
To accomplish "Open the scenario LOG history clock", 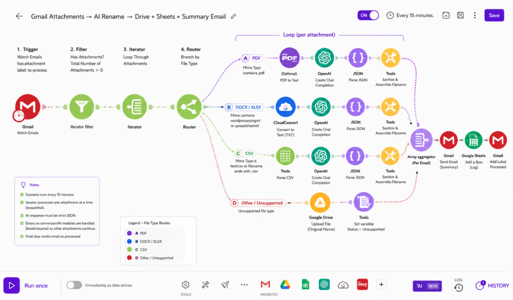I will click(458, 287).
